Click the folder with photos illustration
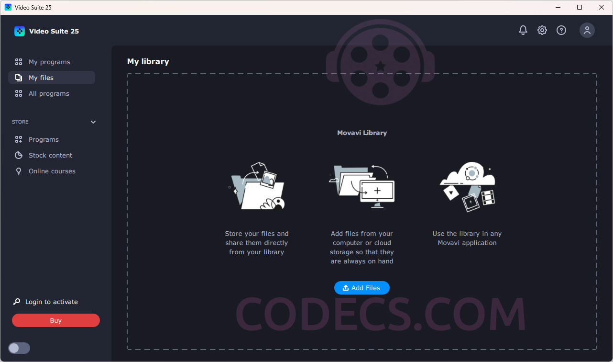The width and height of the screenshot is (613, 362). coord(257,186)
